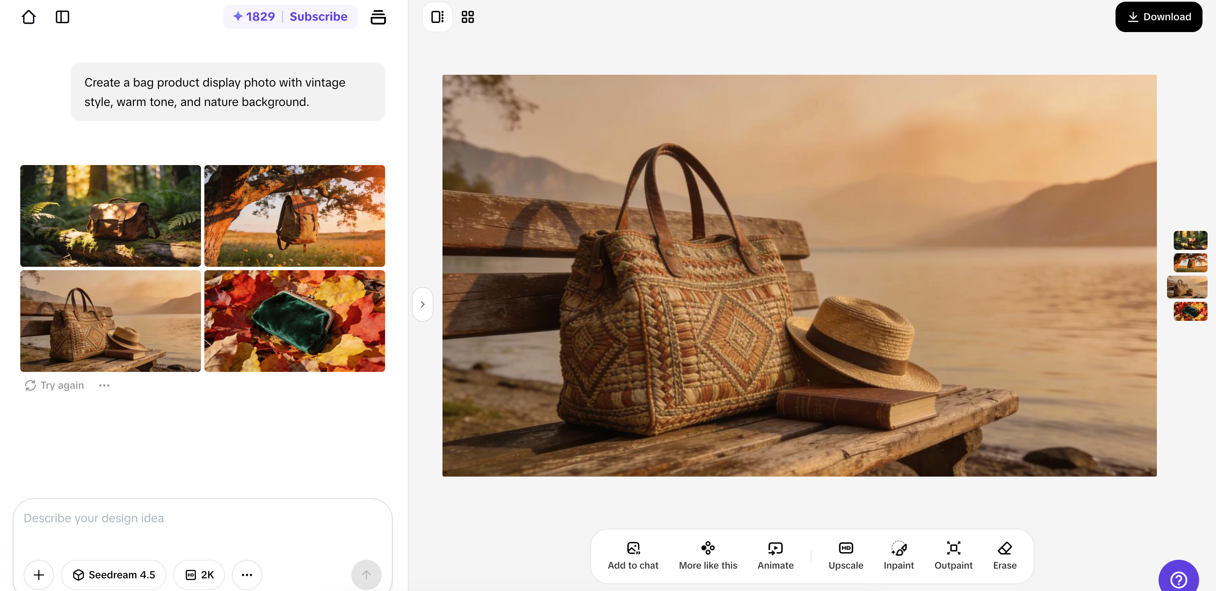Screen dimensions: 1216x591
Task: Toggle the left sidebar panel icon
Action: (62, 17)
